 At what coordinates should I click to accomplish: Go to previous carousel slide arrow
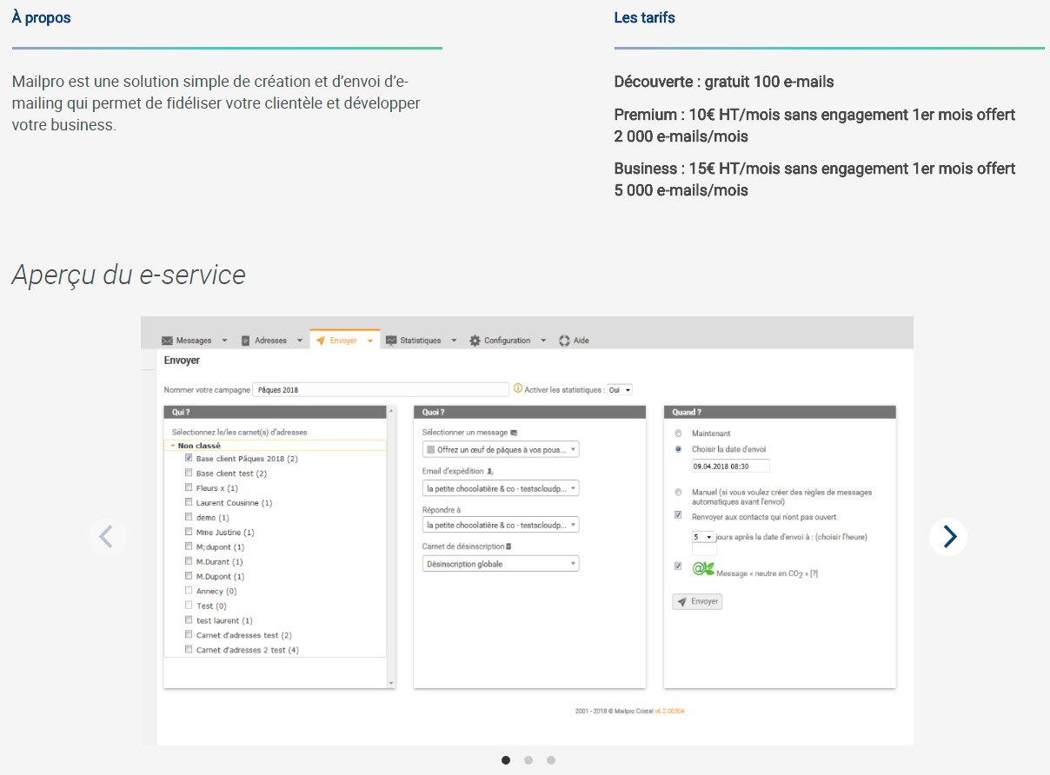coord(107,537)
